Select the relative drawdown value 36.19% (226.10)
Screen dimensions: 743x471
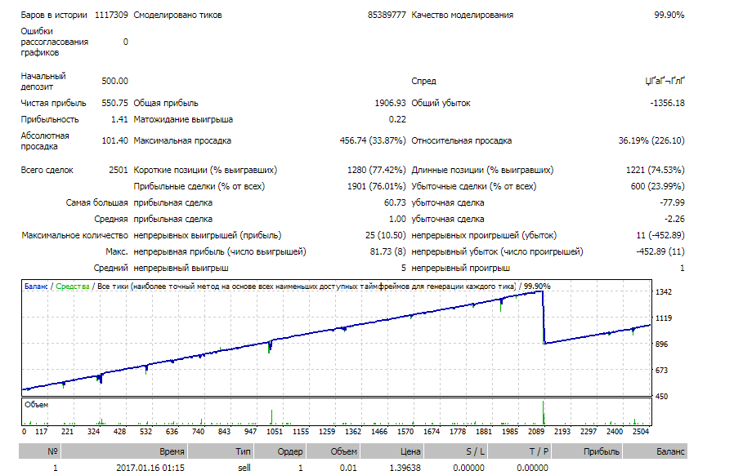coord(651,140)
